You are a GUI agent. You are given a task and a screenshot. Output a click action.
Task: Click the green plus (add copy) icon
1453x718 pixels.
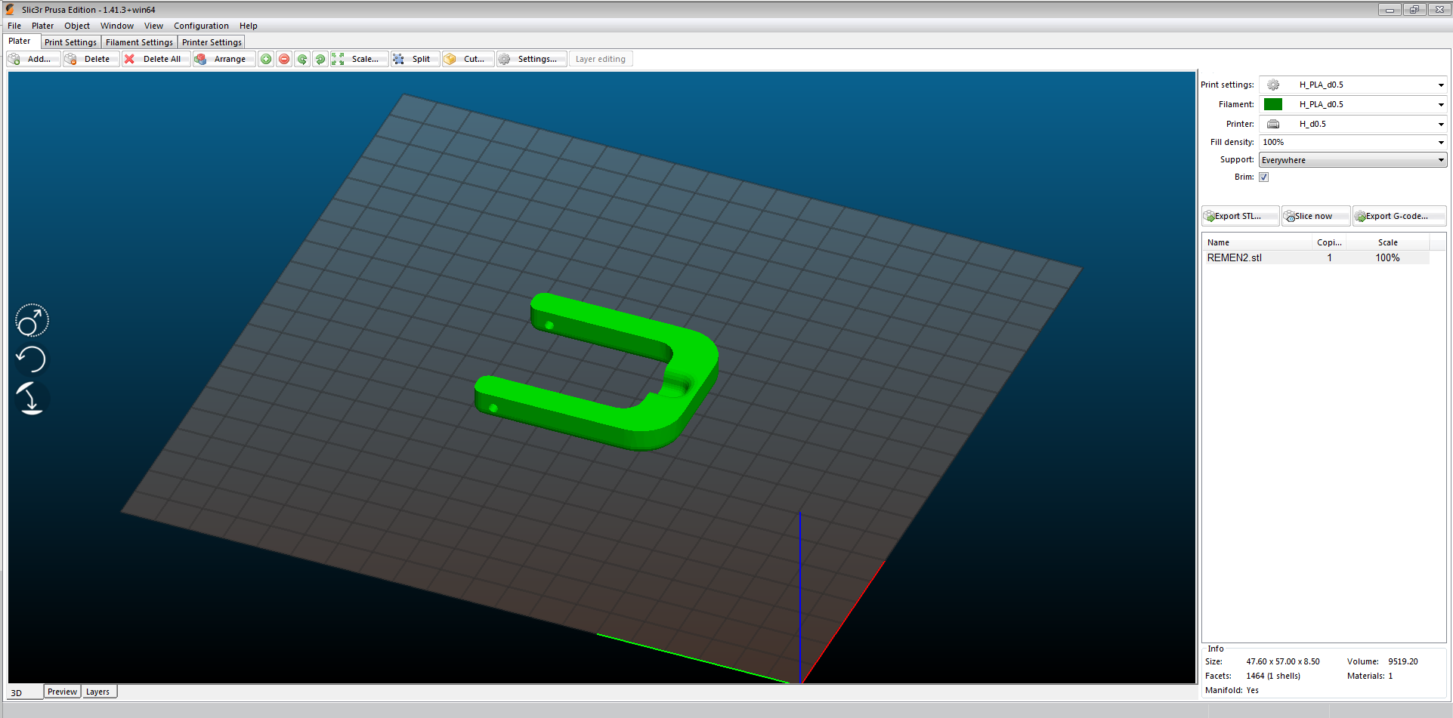coord(266,59)
